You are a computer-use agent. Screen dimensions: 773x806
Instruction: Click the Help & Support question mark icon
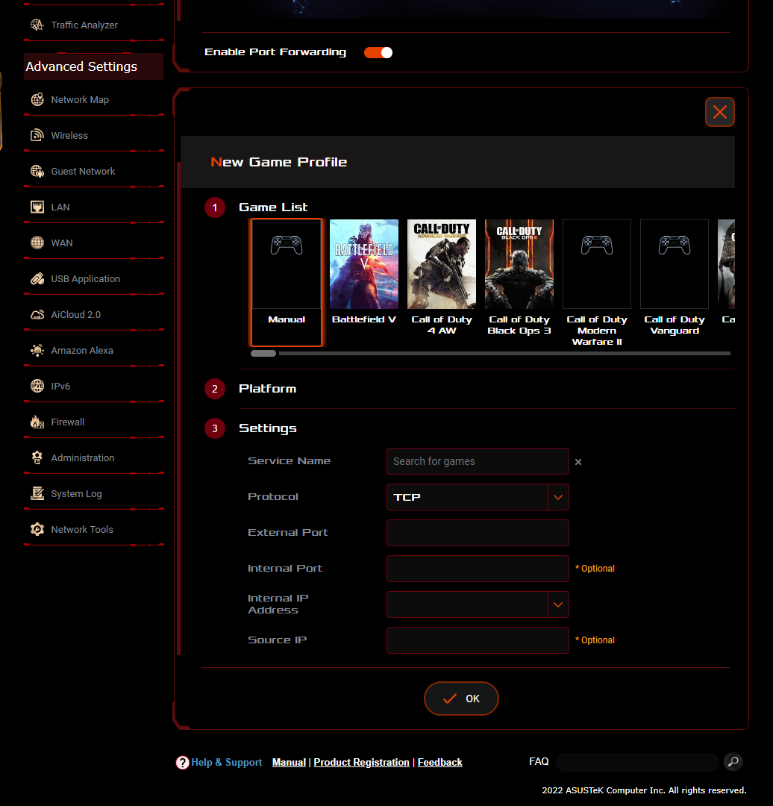(x=183, y=762)
